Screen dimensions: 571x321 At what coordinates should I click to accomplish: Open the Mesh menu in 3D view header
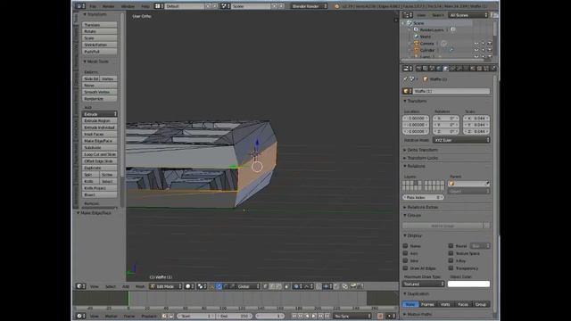point(140,286)
